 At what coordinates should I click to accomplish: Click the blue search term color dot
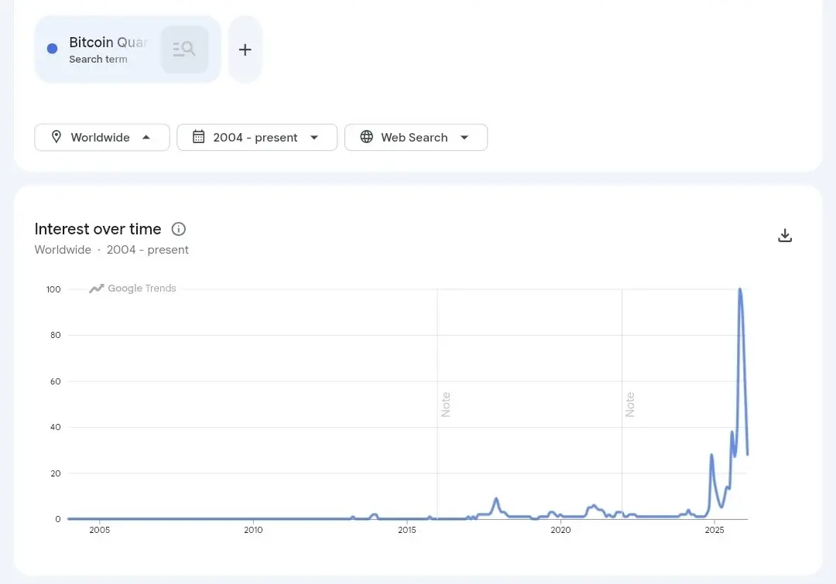point(53,49)
